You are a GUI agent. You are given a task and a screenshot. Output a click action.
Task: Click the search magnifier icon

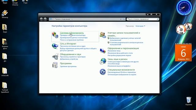point(158,19)
